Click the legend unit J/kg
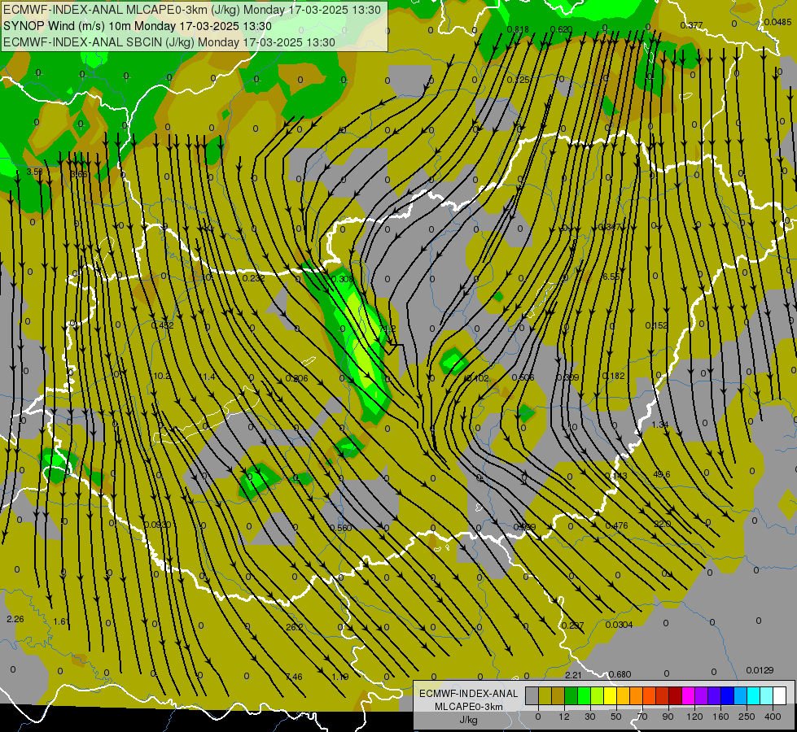 469,720
